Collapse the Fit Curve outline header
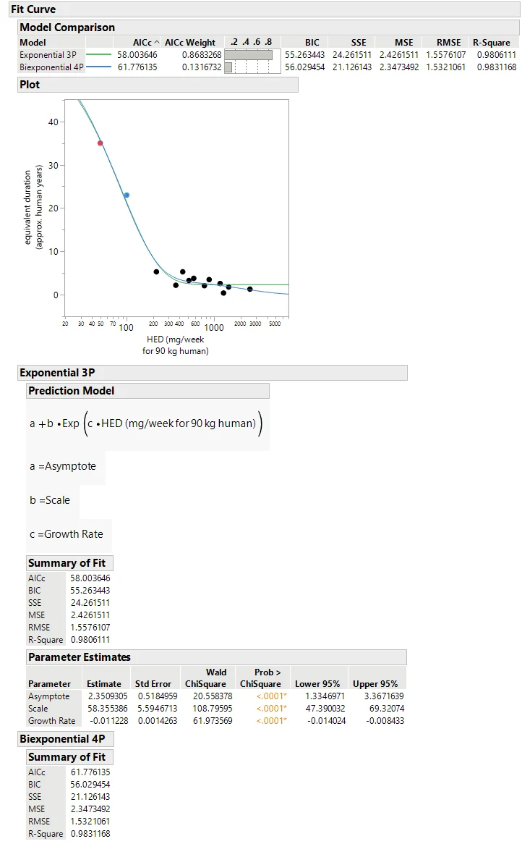This screenshot has width=522, height=844. point(33,9)
